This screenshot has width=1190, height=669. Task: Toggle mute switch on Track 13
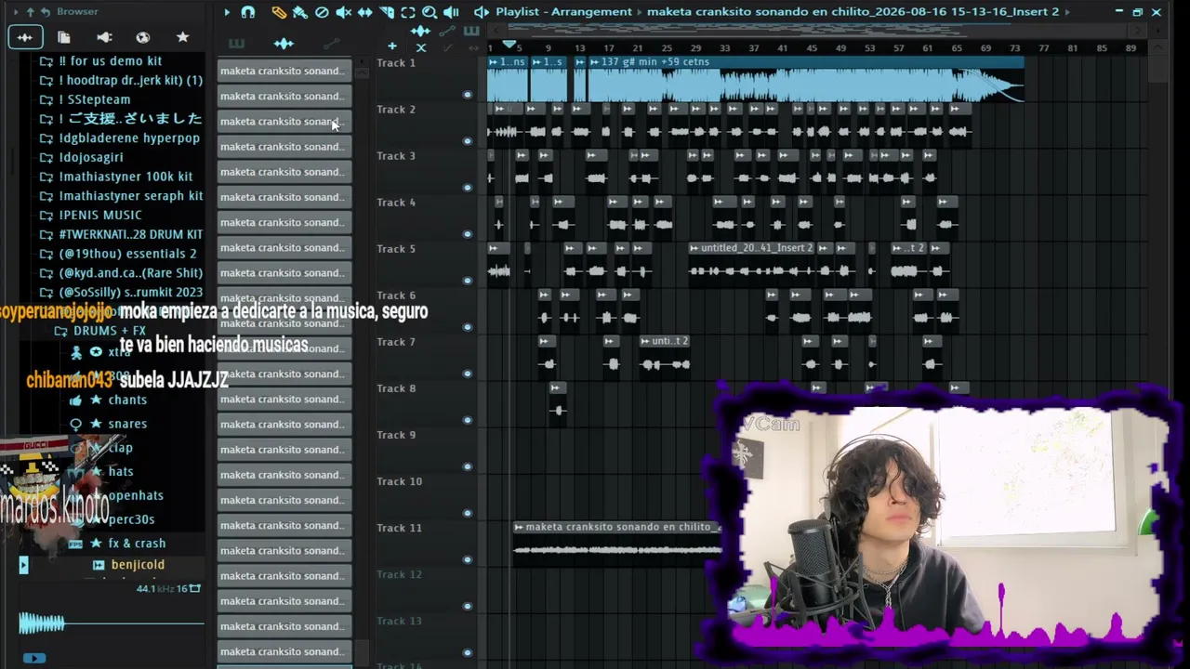click(468, 652)
